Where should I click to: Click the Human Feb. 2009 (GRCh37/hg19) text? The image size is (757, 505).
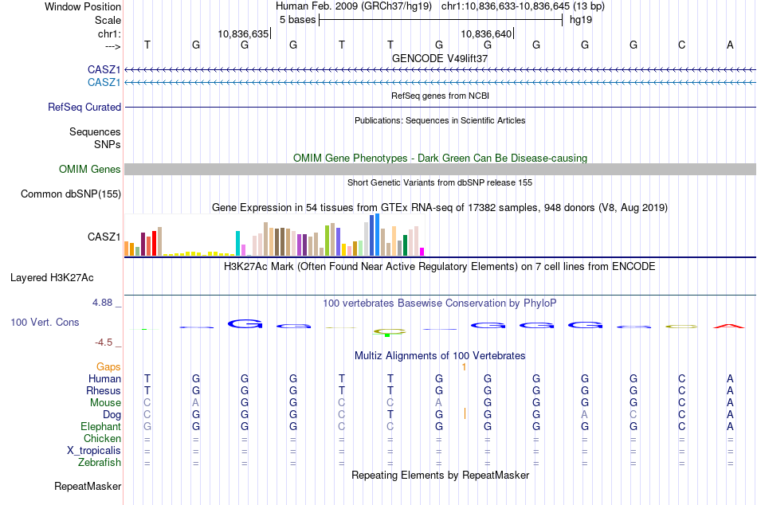353,6
